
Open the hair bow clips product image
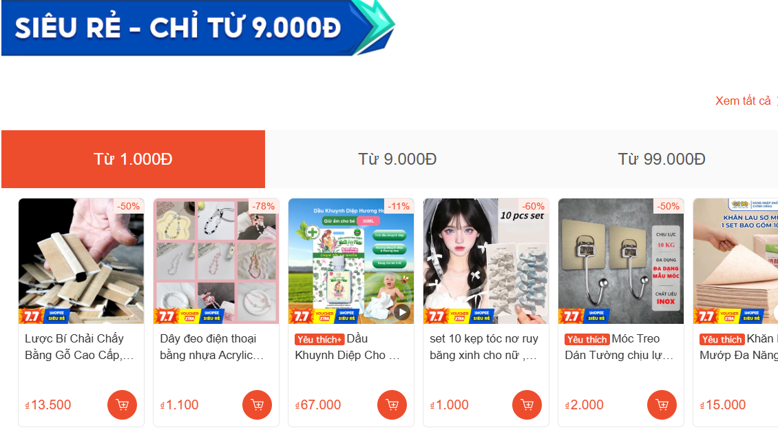tap(486, 261)
